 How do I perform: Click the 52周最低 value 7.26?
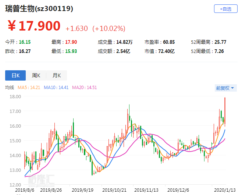219,51
